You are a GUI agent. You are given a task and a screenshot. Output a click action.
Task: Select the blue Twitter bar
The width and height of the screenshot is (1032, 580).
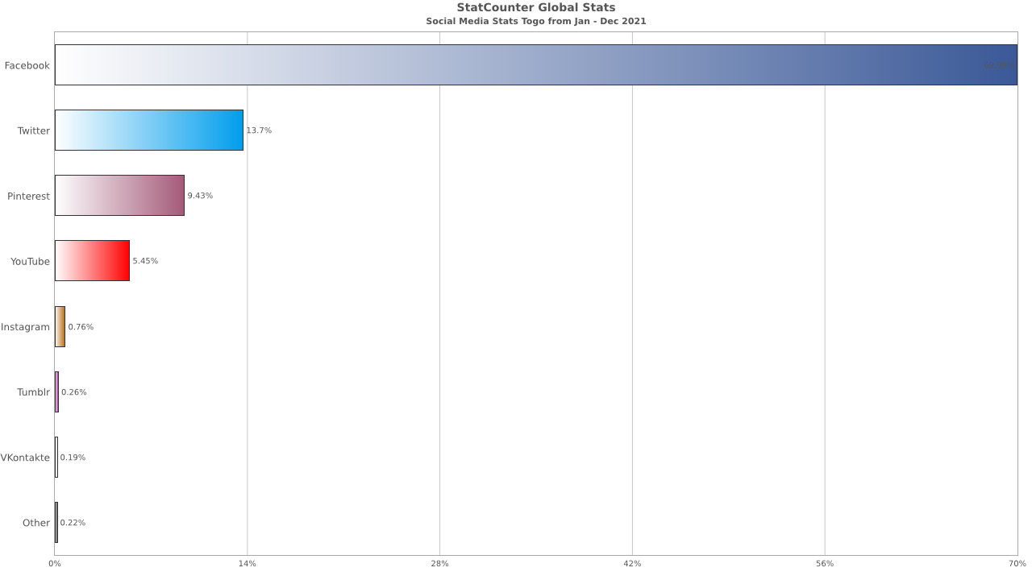coord(149,130)
